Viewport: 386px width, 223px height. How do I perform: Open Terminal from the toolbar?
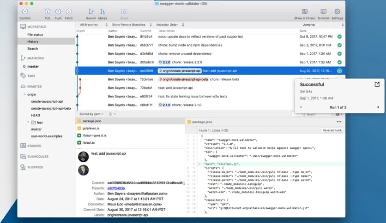point(324,12)
